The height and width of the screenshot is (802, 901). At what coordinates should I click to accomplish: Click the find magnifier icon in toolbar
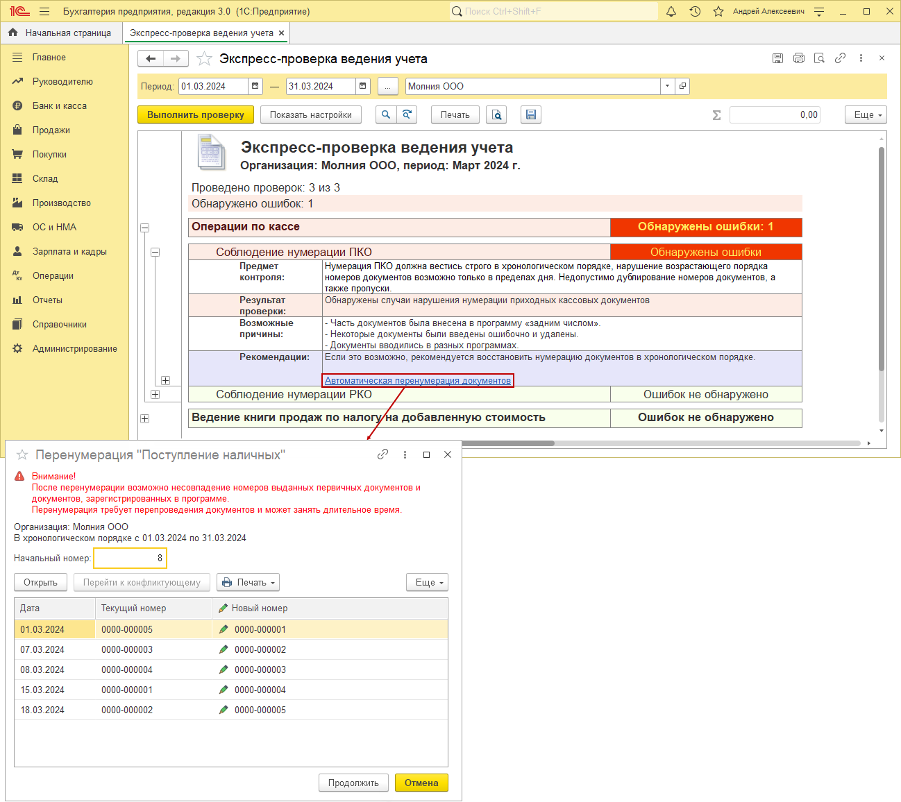386,114
